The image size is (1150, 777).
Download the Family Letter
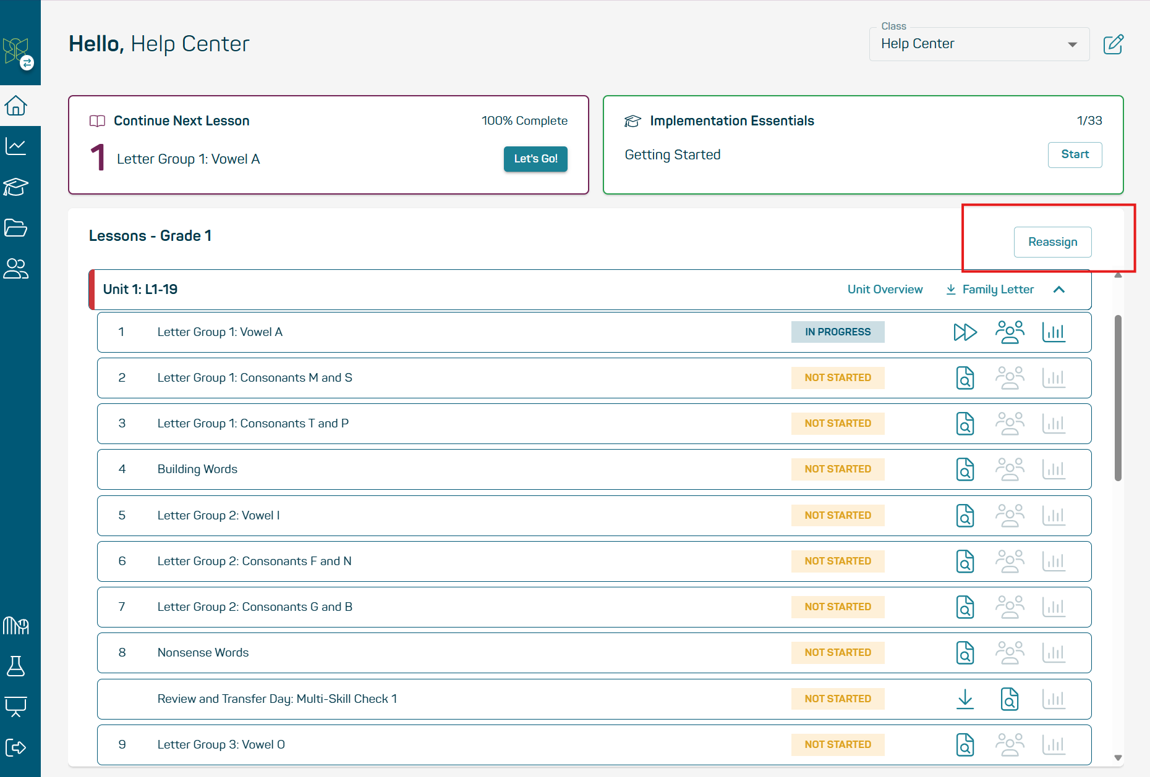click(990, 290)
